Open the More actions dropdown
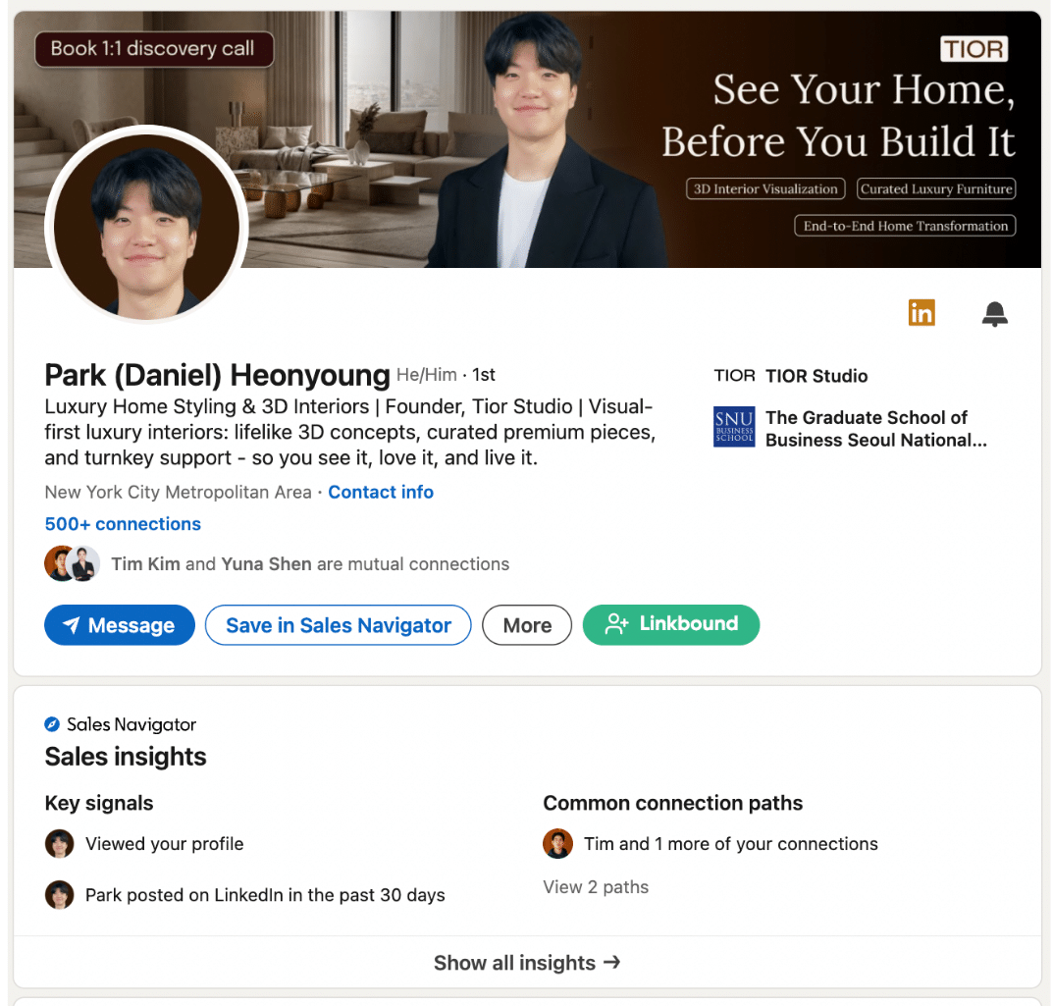The width and height of the screenshot is (1052, 1006). click(527, 625)
